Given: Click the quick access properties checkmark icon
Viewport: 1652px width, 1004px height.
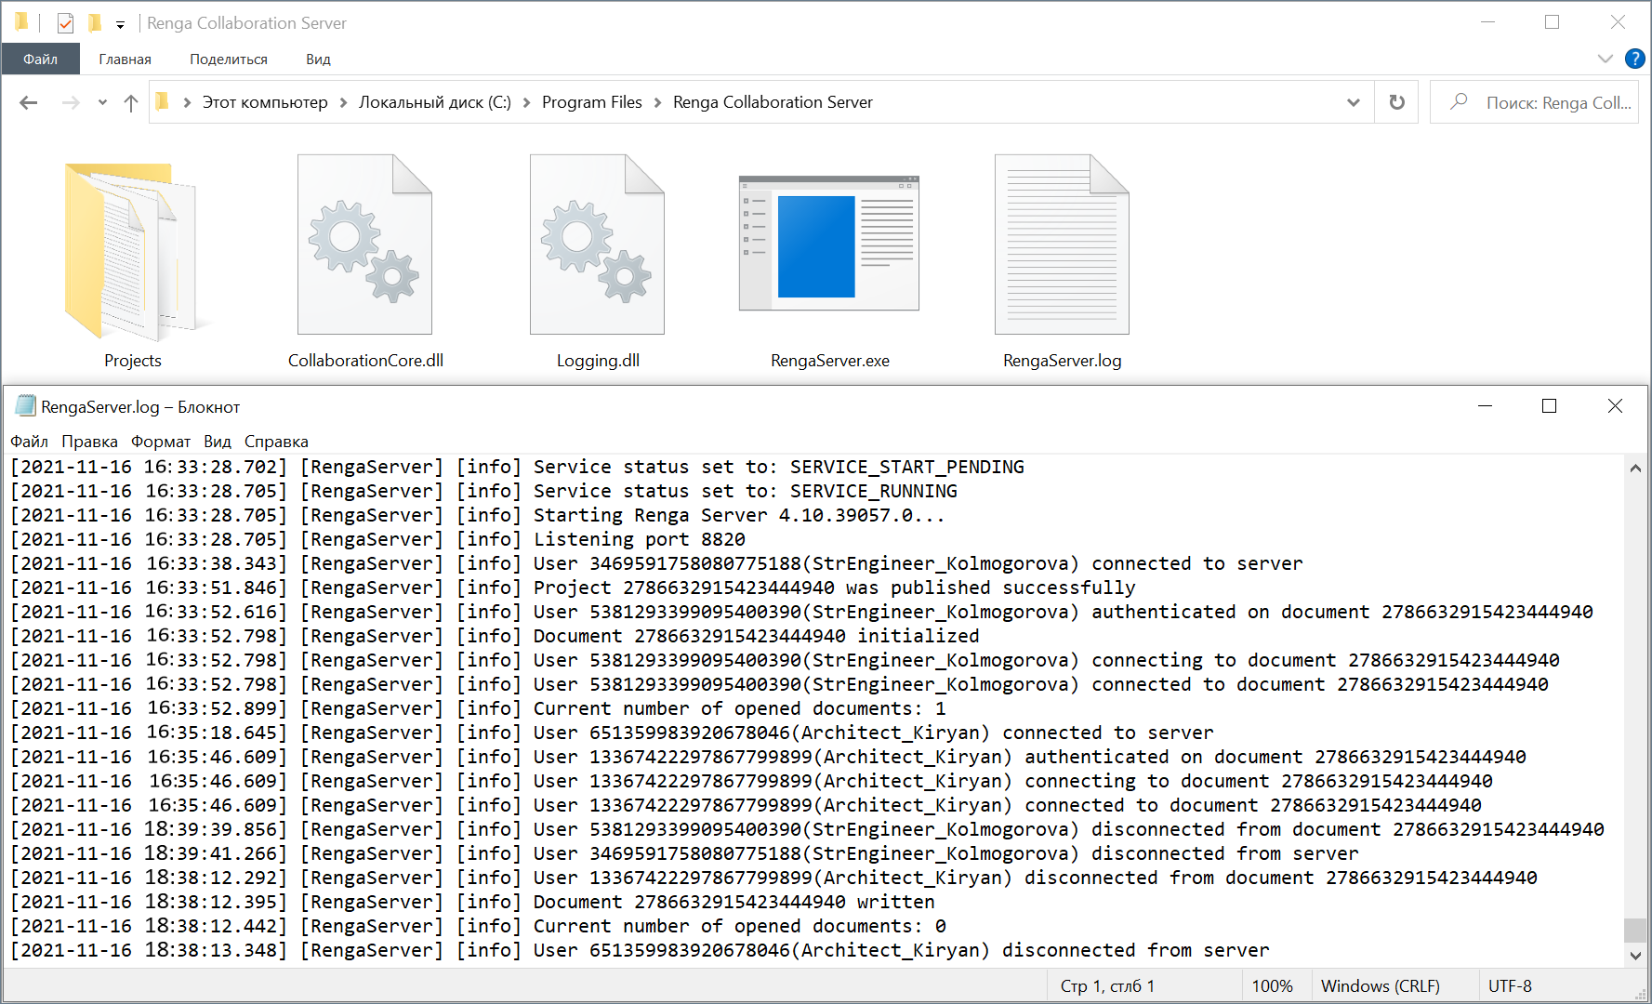Looking at the screenshot, I should (65, 22).
